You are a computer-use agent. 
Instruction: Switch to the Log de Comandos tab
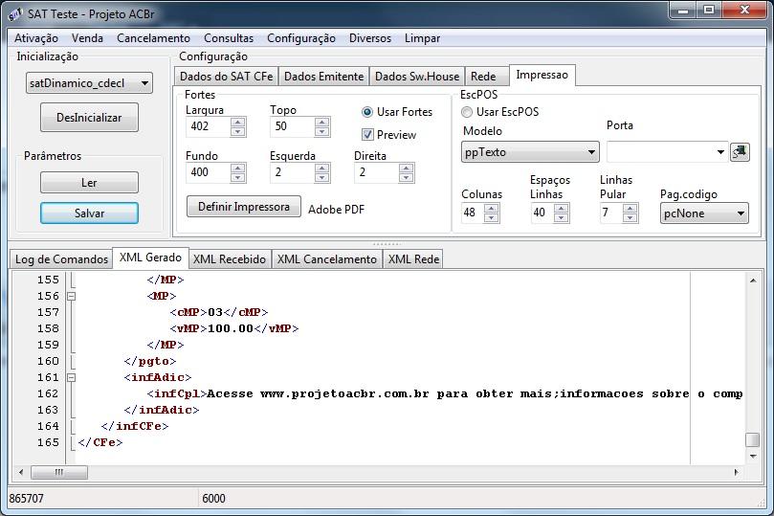tap(61, 259)
